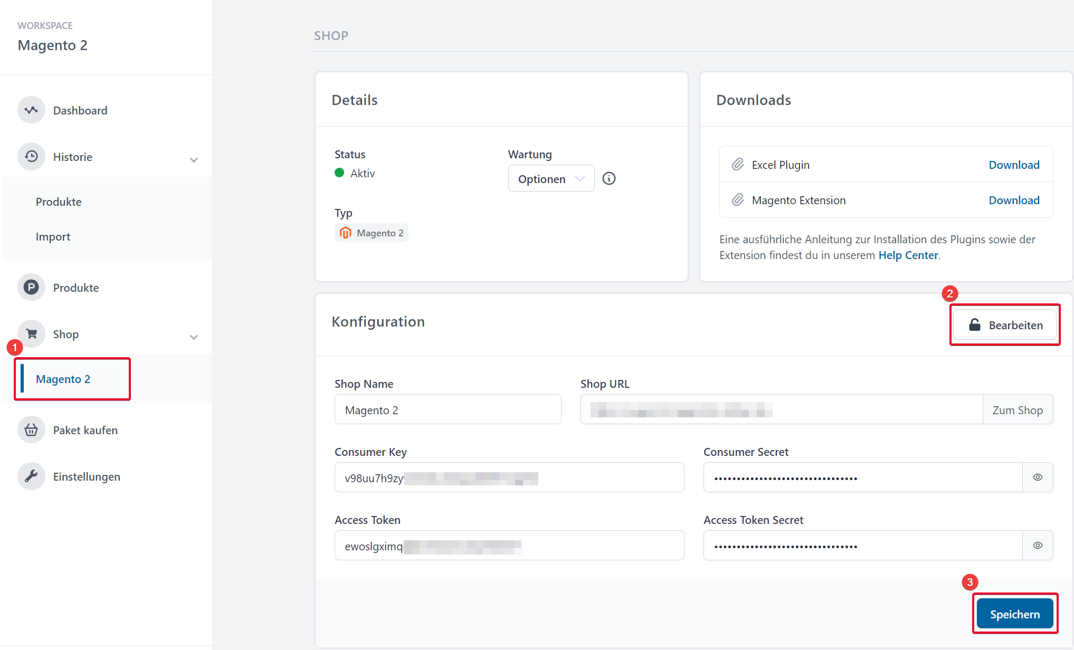Focus the Consumer Secret field
Image resolution: width=1074 pixels, height=650 pixels.
tap(863, 477)
